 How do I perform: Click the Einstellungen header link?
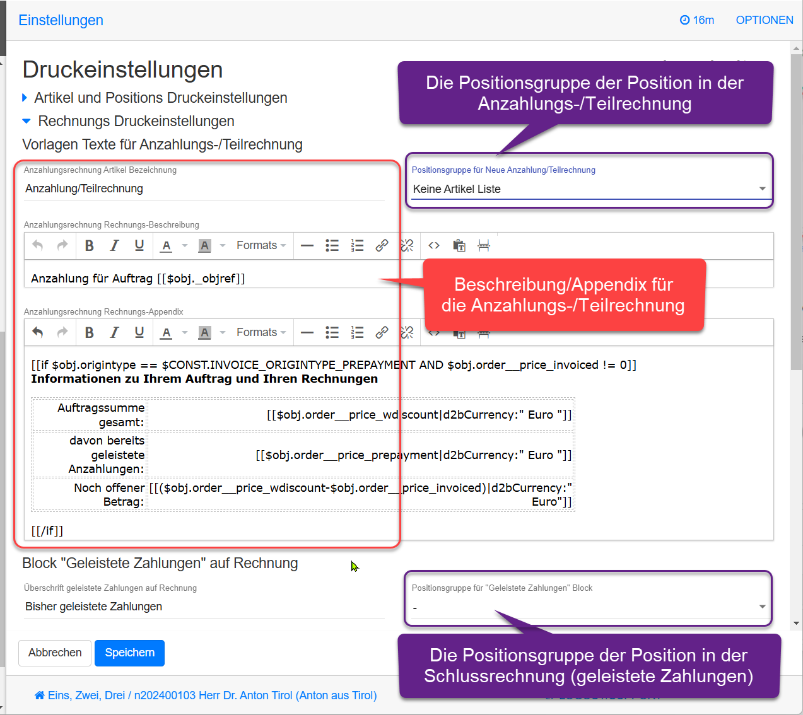click(x=61, y=20)
